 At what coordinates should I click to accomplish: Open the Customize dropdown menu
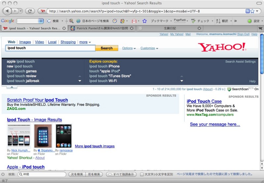[149, 48]
